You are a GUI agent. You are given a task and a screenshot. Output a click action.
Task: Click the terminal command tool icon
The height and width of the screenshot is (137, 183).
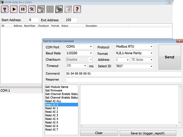click(41, 9)
